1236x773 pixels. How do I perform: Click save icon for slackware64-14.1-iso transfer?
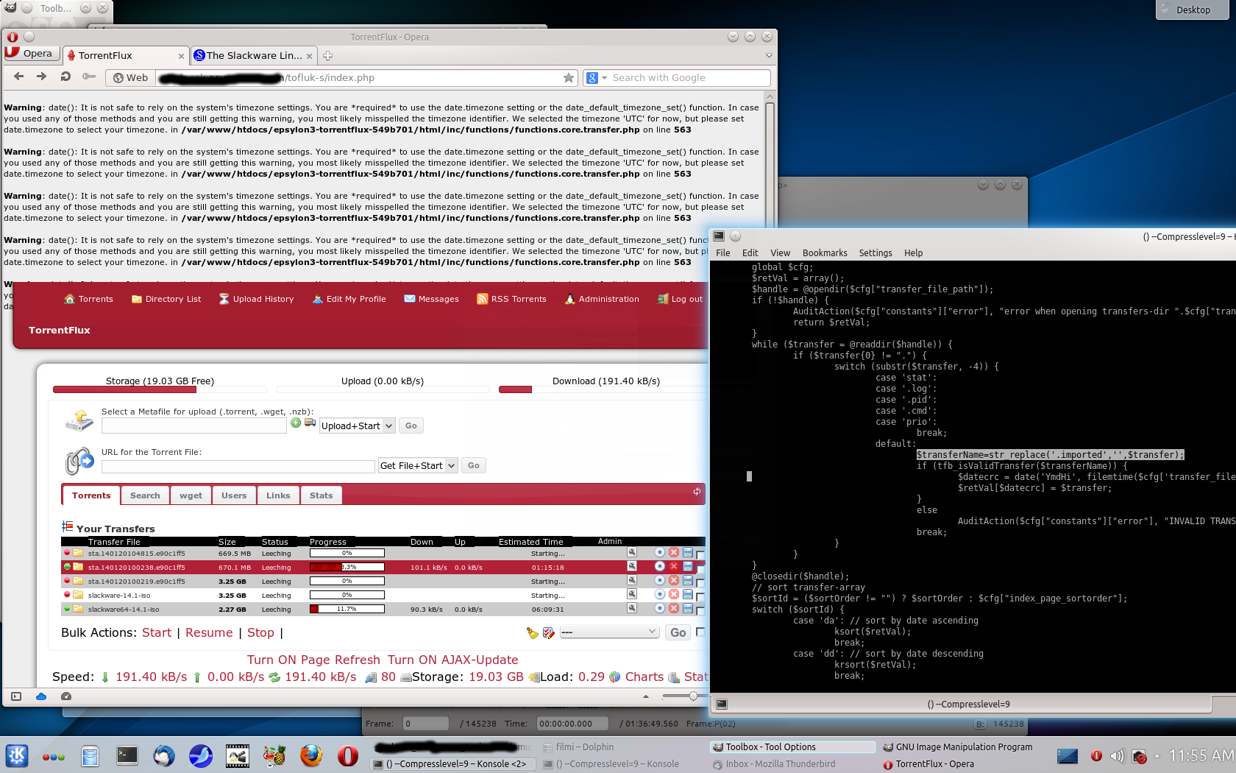click(x=687, y=608)
